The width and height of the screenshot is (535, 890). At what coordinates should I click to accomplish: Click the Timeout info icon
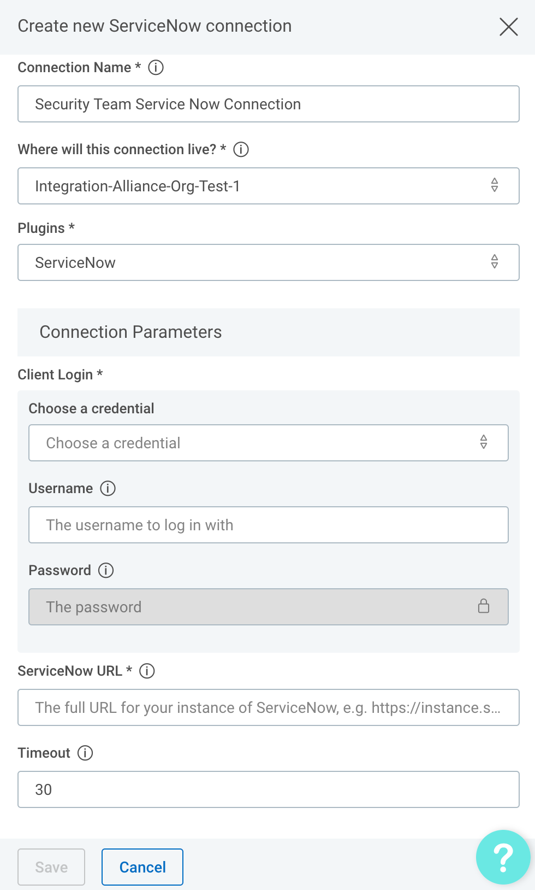click(x=85, y=753)
